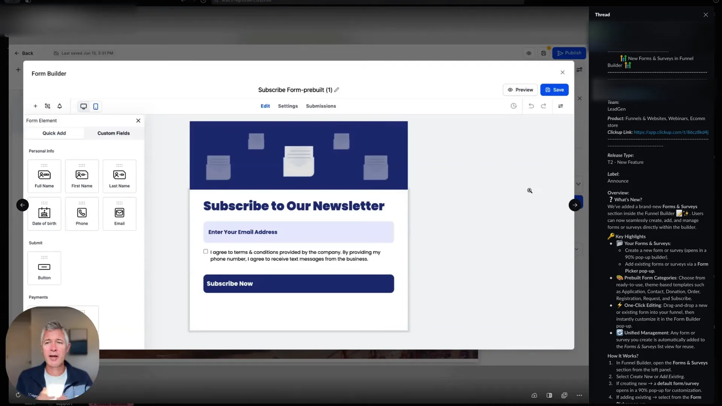
Task: Add the Date of birth field
Action: (44, 214)
